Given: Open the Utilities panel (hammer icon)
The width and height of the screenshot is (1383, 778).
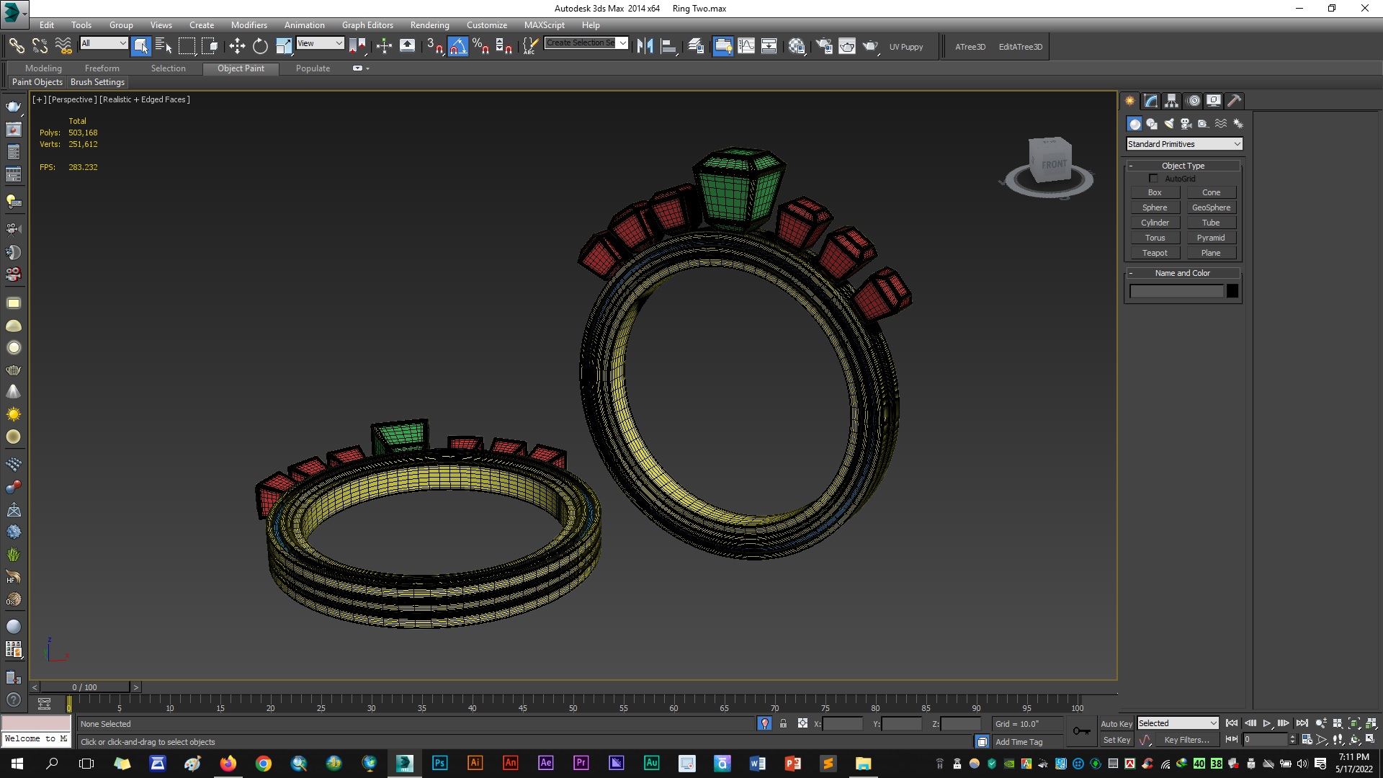Looking at the screenshot, I should click(1235, 101).
